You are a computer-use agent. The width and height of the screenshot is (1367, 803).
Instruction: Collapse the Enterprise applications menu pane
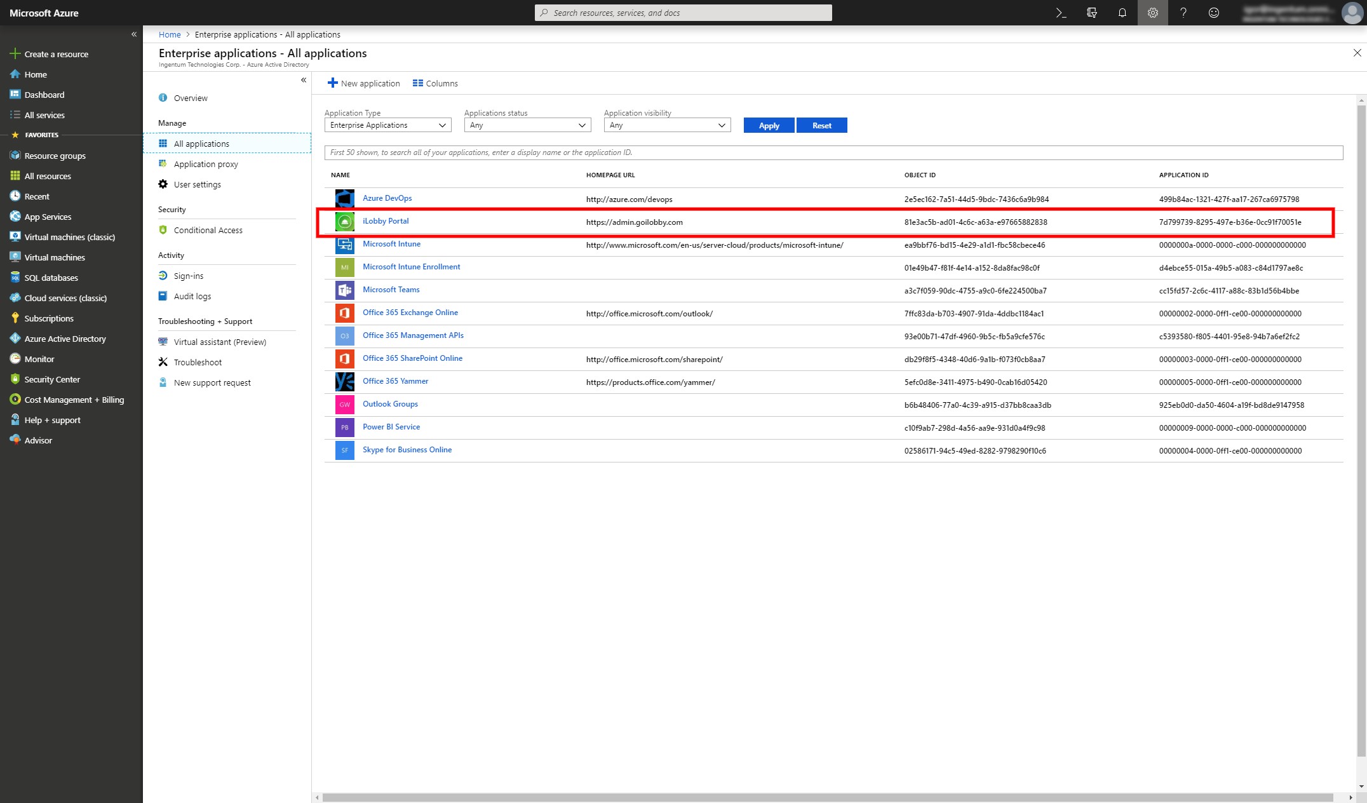coord(304,80)
